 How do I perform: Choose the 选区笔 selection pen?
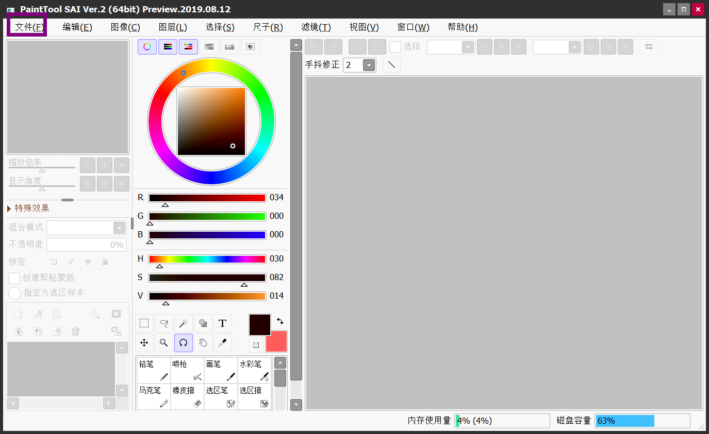pyautogui.click(x=221, y=396)
